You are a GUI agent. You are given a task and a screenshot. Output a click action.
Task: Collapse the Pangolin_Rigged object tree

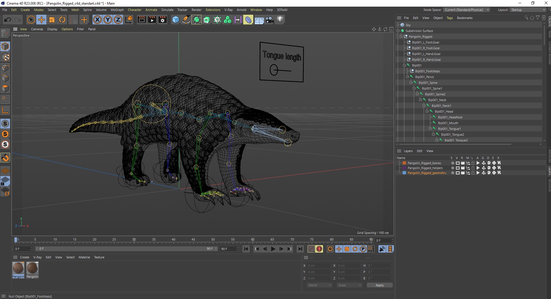(x=401, y=37)
